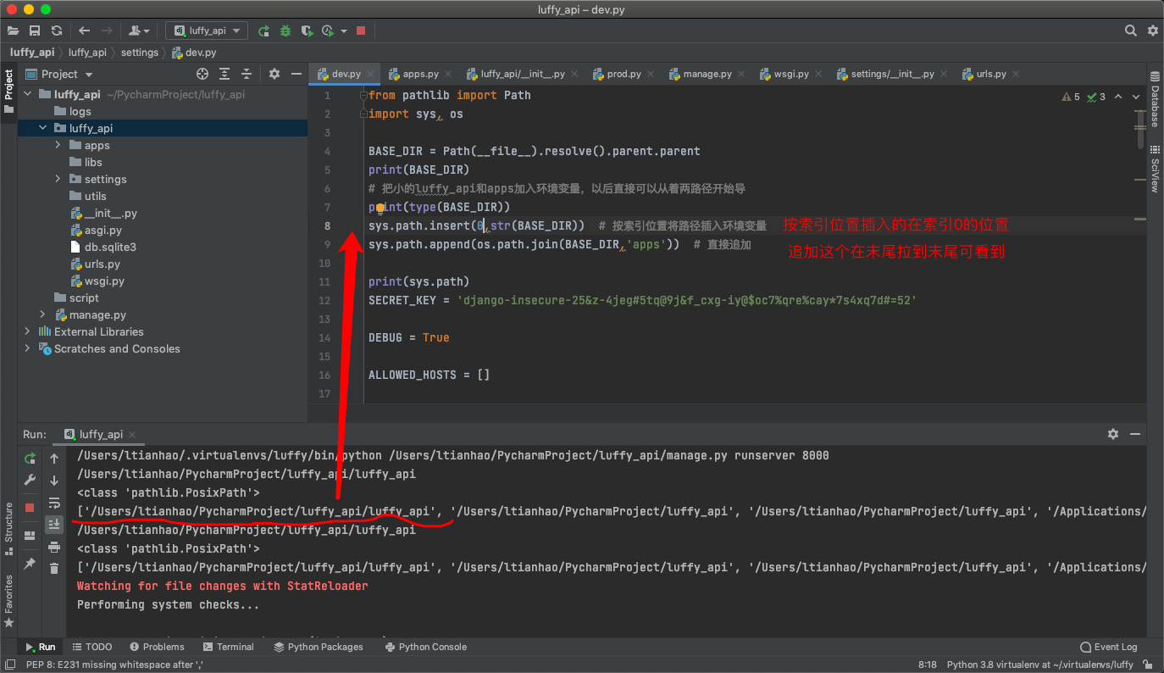Open the Project panel options gear
This screenshot has width=1164, height=673.
point(274,75)
